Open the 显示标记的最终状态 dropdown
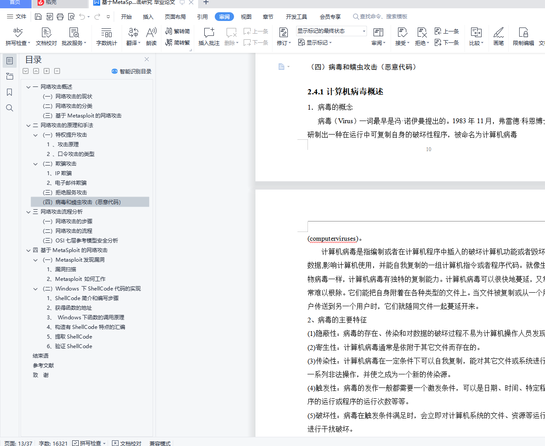 click(332, 31)
